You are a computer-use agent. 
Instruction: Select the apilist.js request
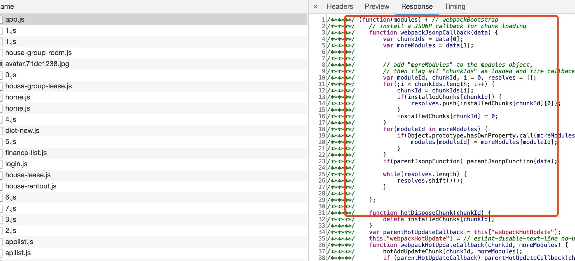[x=154, y=253]
